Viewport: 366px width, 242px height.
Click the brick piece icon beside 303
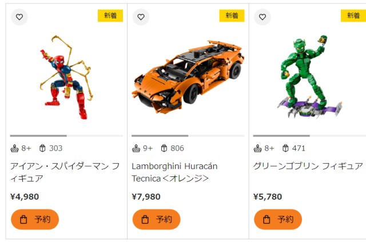pyautogui.click(x=42, y=148)
